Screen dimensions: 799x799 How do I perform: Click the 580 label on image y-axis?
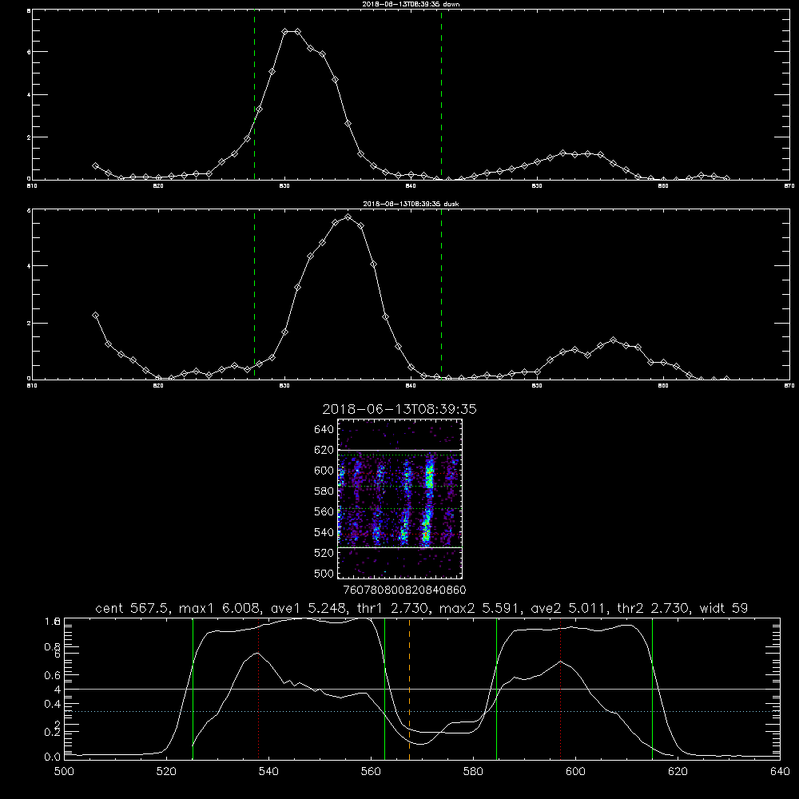coord(324,491)
